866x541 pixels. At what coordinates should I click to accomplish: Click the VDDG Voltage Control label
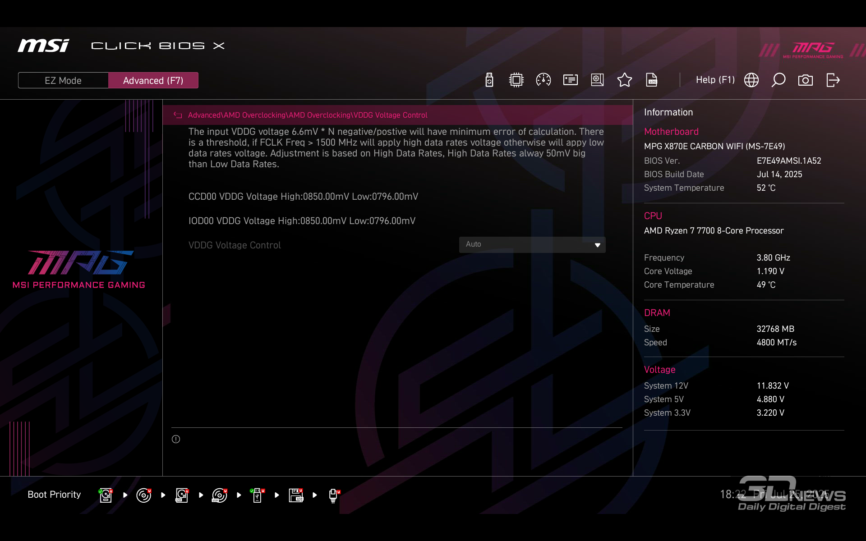pos(235,245)
